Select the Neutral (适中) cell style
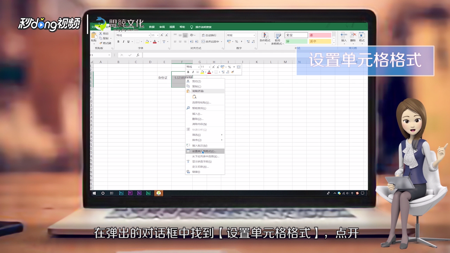This screenshot has width=450, height=253. tap(320, 41)
